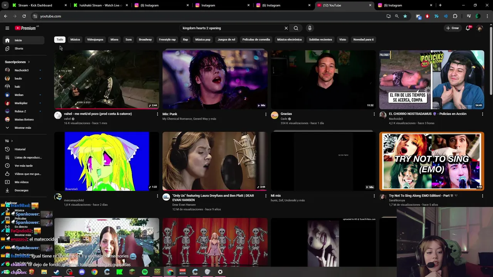Image resolution: width=493 pixels, height=277 pixels.
Task: Open Ver más tarde
Action: (23, 166)
